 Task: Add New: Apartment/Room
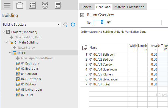coord(37,58)
